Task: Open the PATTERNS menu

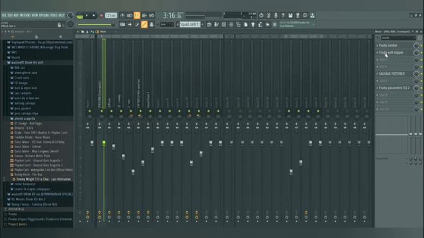Action: tap(25, 15)
